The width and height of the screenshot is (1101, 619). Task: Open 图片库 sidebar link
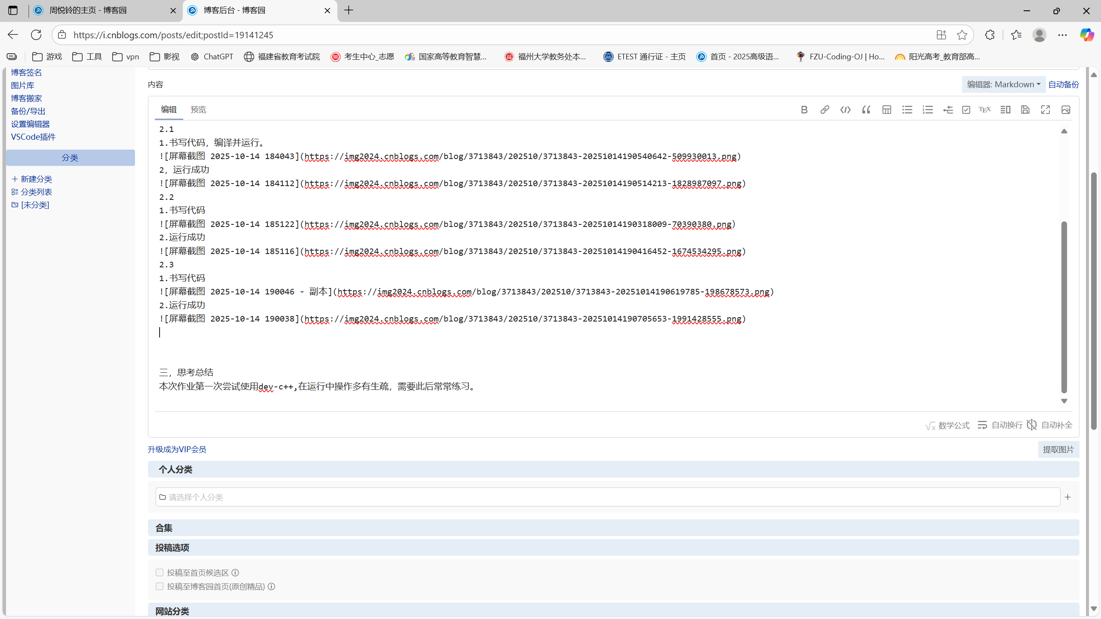23,85
